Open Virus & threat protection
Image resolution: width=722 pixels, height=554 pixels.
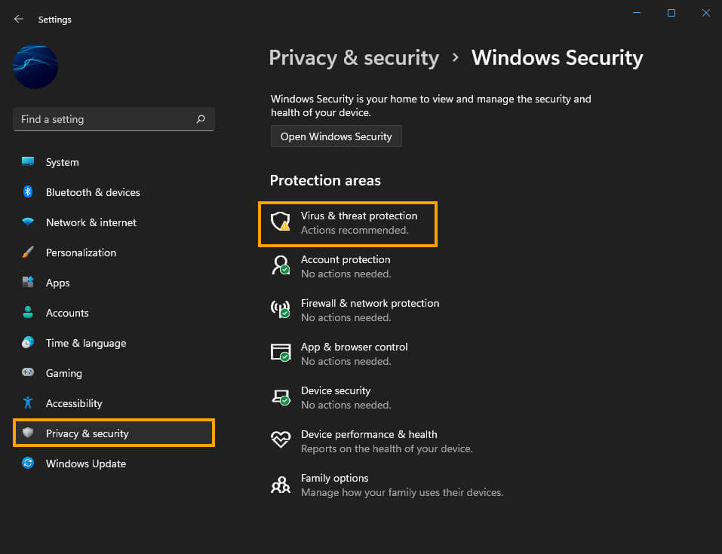pyautogui.click(x=348, y=224)
